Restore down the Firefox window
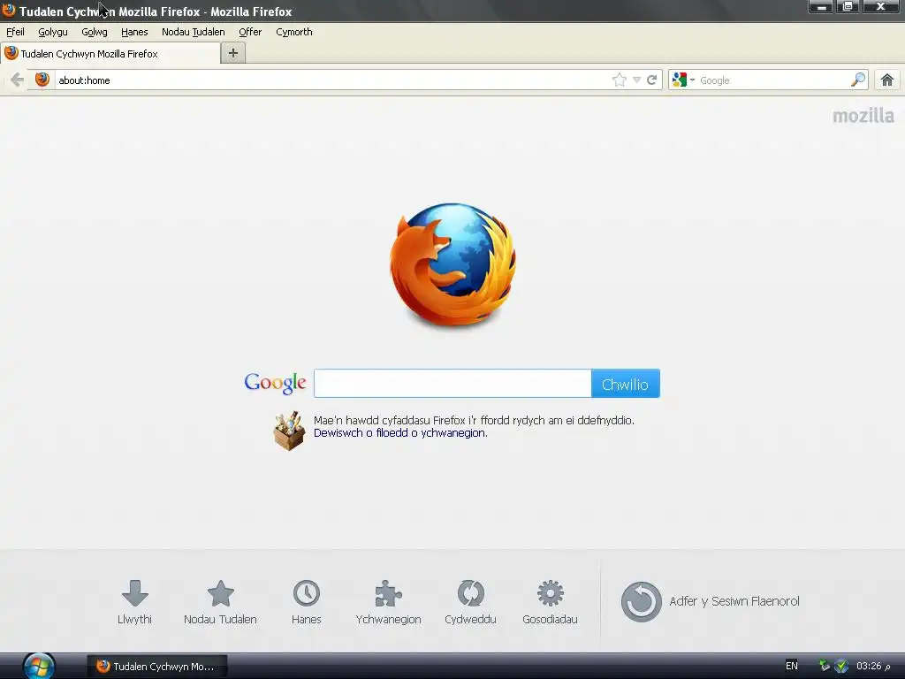 (x=848, y=6)
